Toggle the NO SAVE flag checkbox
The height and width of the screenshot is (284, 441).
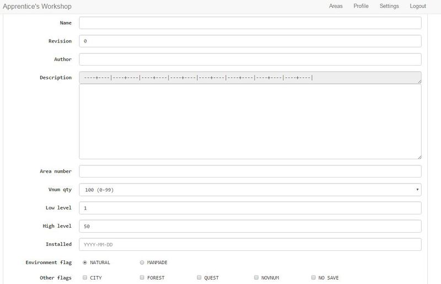tap(314, 278)
